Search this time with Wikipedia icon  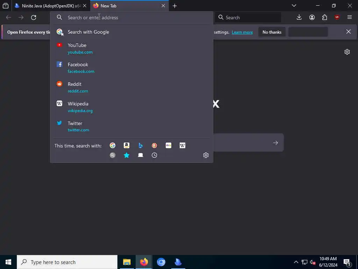(182, 145)
